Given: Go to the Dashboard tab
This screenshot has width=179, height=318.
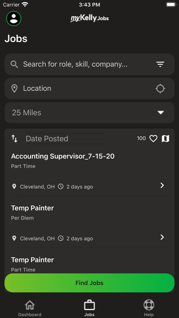Looking at the screenshot, I should [30, 308].
